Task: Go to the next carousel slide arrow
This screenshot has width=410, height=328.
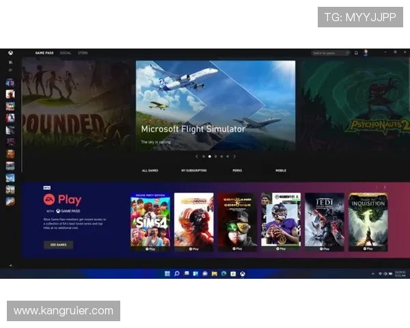Action: coord(234,156)
